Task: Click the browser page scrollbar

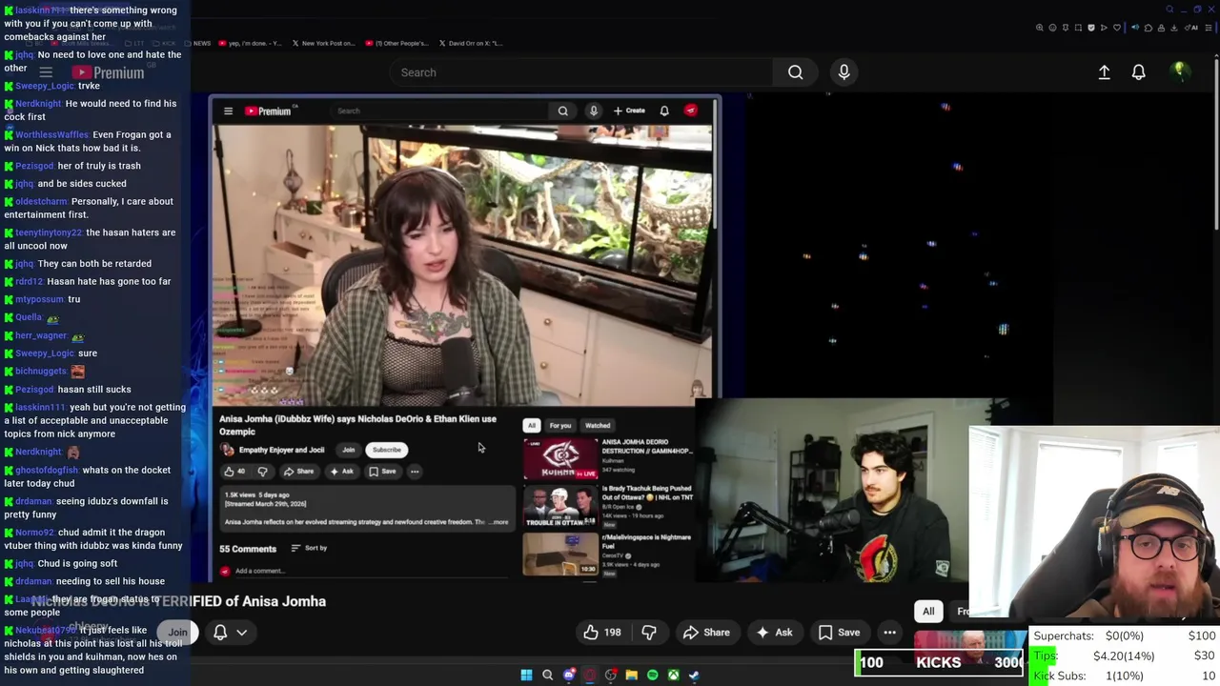Action: click(x=1216, y=143)
